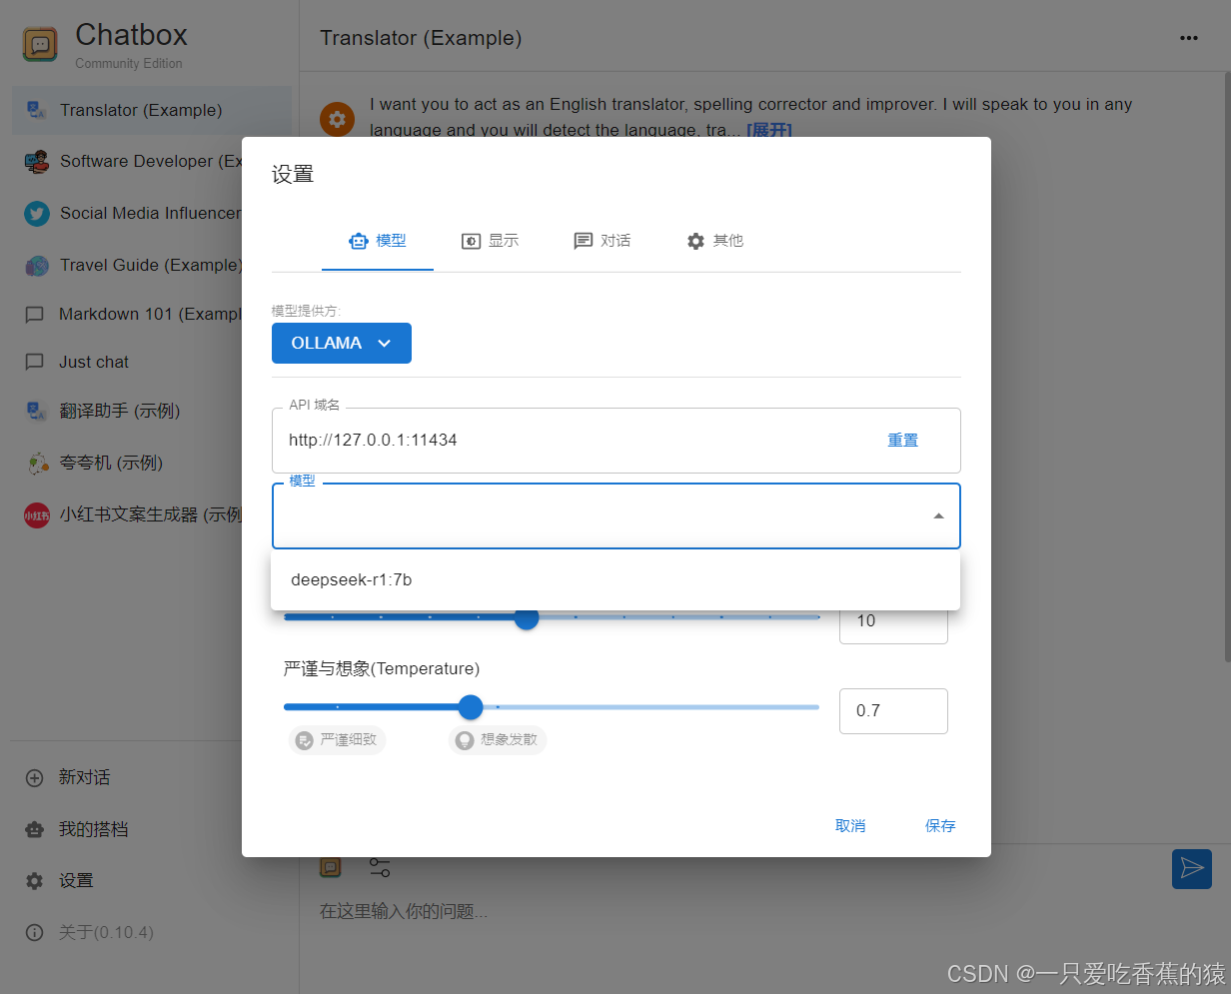Click the 想象发散 preset chip
This screenshot has height=994, width=1231.
tap(498, 740)
